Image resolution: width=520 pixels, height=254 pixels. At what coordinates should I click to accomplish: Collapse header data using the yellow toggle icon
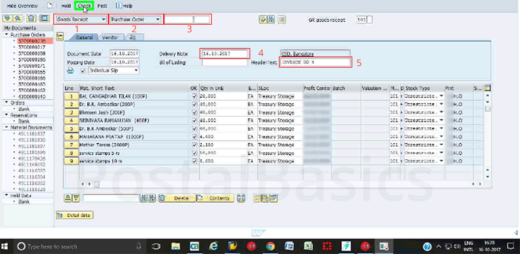tap(60, 36)
